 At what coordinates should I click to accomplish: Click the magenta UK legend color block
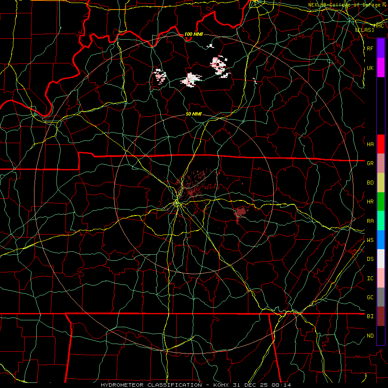(381, 68)
